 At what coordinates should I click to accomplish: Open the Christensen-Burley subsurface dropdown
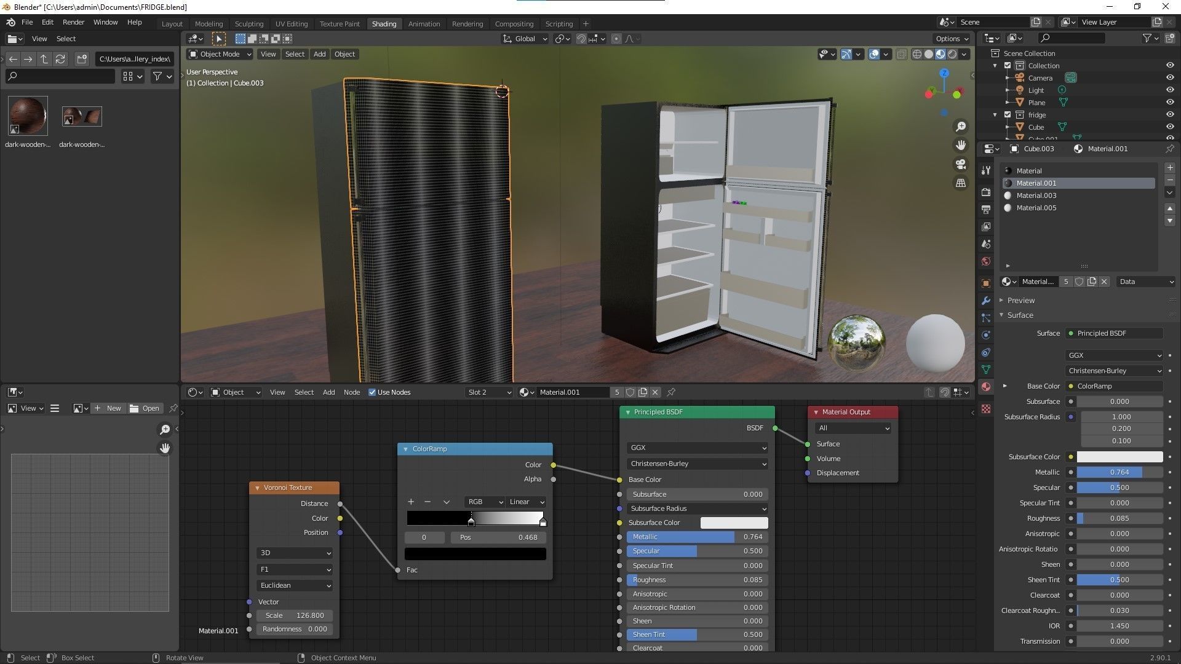697,464
